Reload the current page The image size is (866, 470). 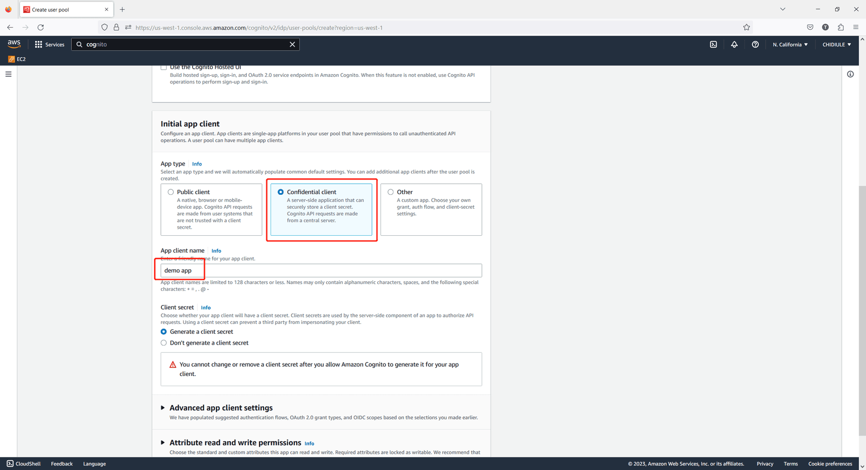[41, 27]
